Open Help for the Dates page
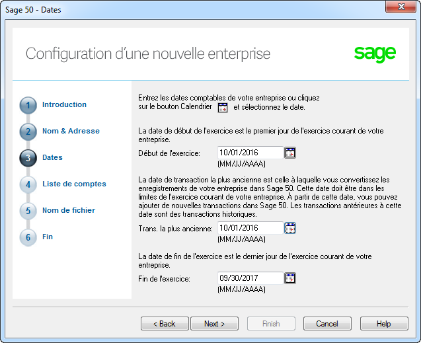This screenshot has height=343, width=421. pyautogui.click(x=384, y=324)
